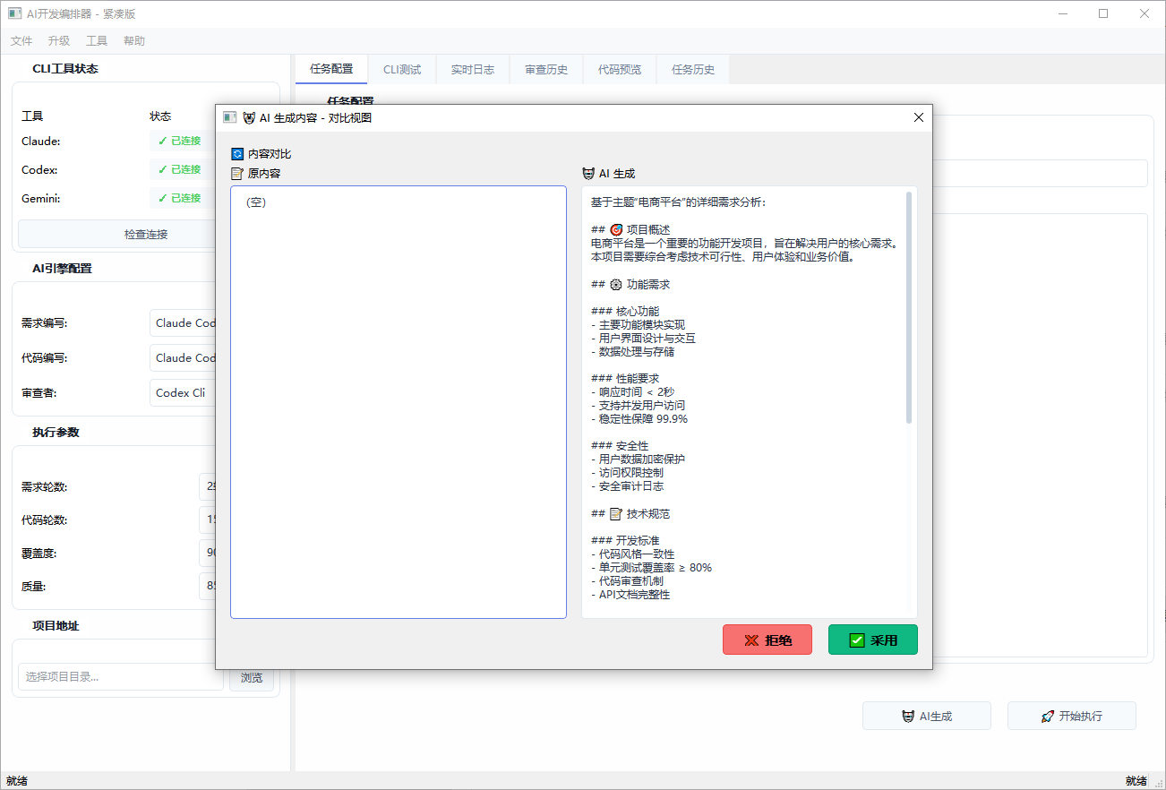Click the mask icon on AI生成 button
The width and height of the screenshot is (1166, 790).
tap(908, 717)
